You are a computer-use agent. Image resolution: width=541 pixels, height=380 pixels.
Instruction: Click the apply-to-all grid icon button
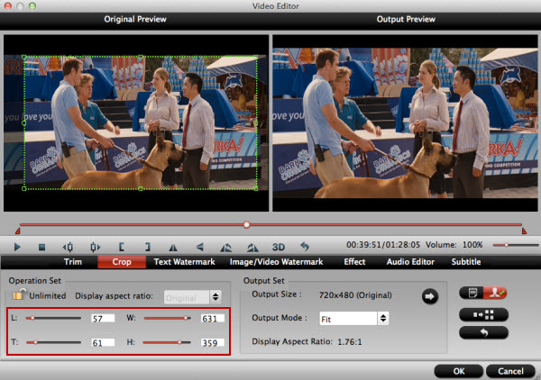(483, 314)
